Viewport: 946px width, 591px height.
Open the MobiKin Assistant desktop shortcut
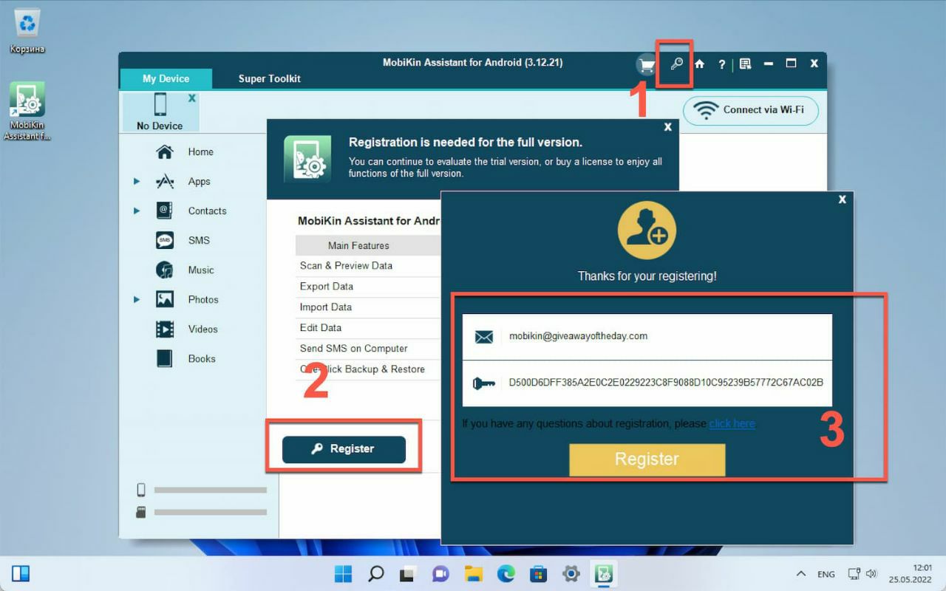(x=27, y=111)
